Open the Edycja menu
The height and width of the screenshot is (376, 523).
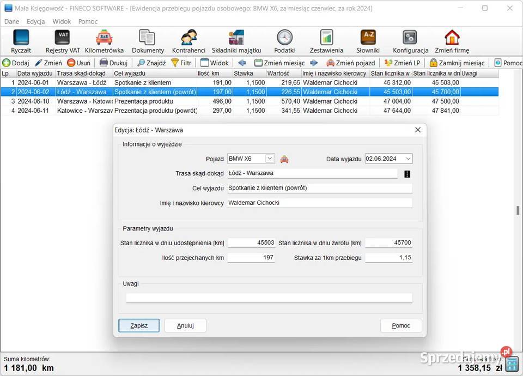(36, 21)
